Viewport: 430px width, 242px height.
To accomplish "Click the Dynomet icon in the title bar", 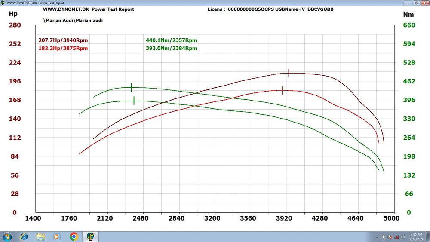I will coord(3,3).
